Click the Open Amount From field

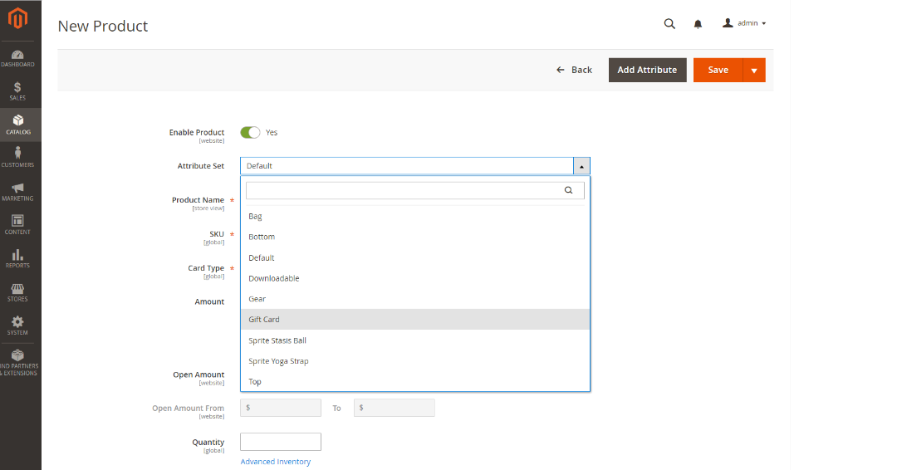click(281, 408)
